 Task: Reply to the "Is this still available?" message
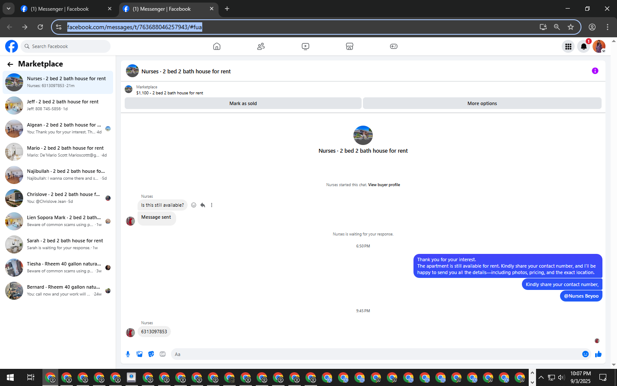coord(203,205)
